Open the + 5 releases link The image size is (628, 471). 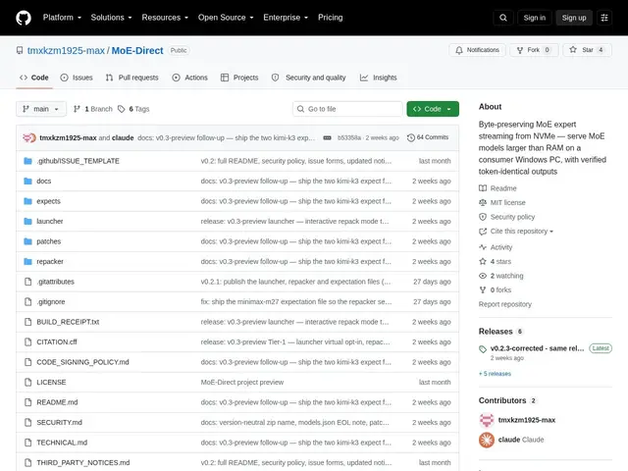point(495,374)
